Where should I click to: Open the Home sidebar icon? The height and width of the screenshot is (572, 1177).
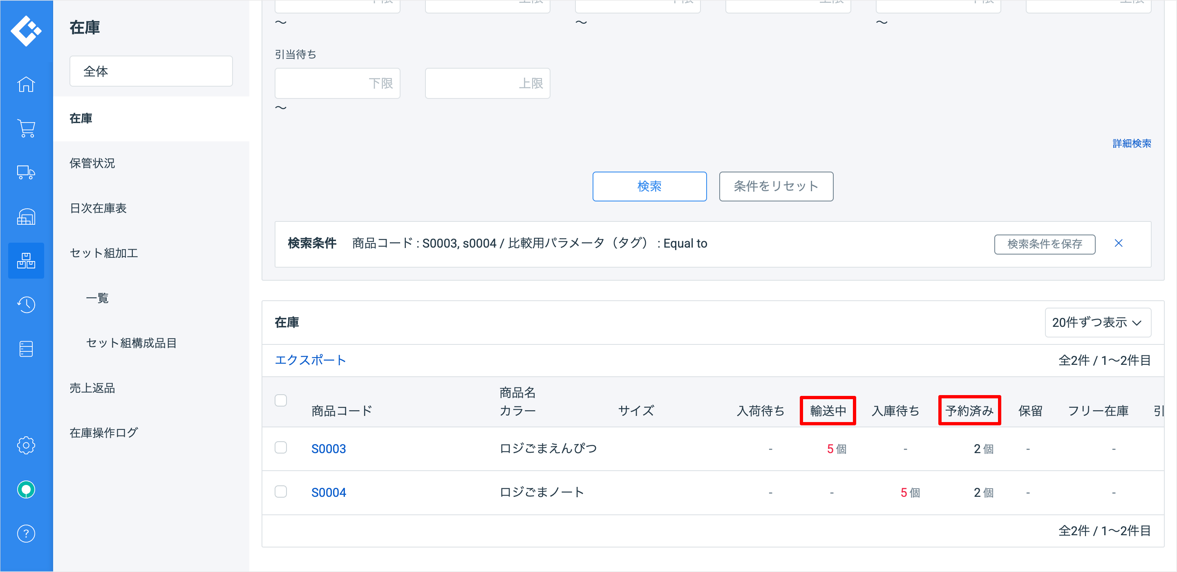[26, 84]
